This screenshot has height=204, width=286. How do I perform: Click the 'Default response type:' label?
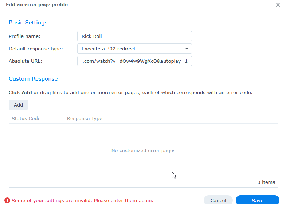36,49
